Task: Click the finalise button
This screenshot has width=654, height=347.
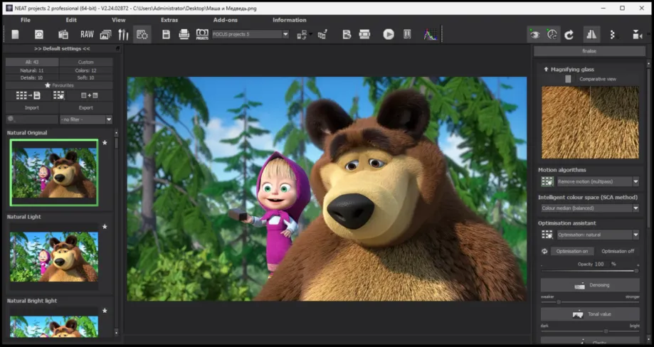Action: tap(589, 51)
